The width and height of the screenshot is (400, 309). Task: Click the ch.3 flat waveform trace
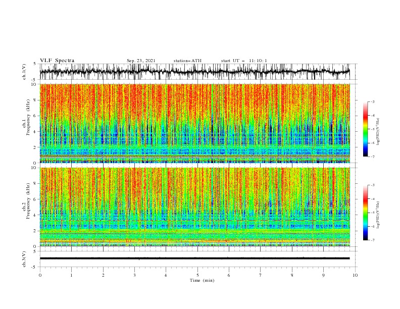(x=195, y=259)
